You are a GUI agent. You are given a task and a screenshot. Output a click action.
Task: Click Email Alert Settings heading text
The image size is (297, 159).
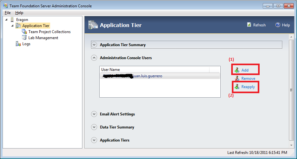(x=118, y=114)
